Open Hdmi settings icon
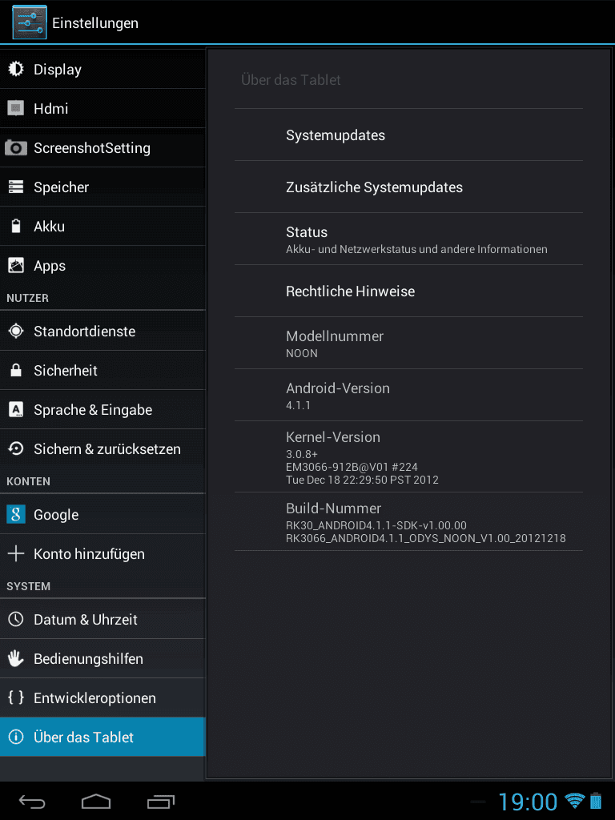The image size is (615, 820). click(16, 108)
